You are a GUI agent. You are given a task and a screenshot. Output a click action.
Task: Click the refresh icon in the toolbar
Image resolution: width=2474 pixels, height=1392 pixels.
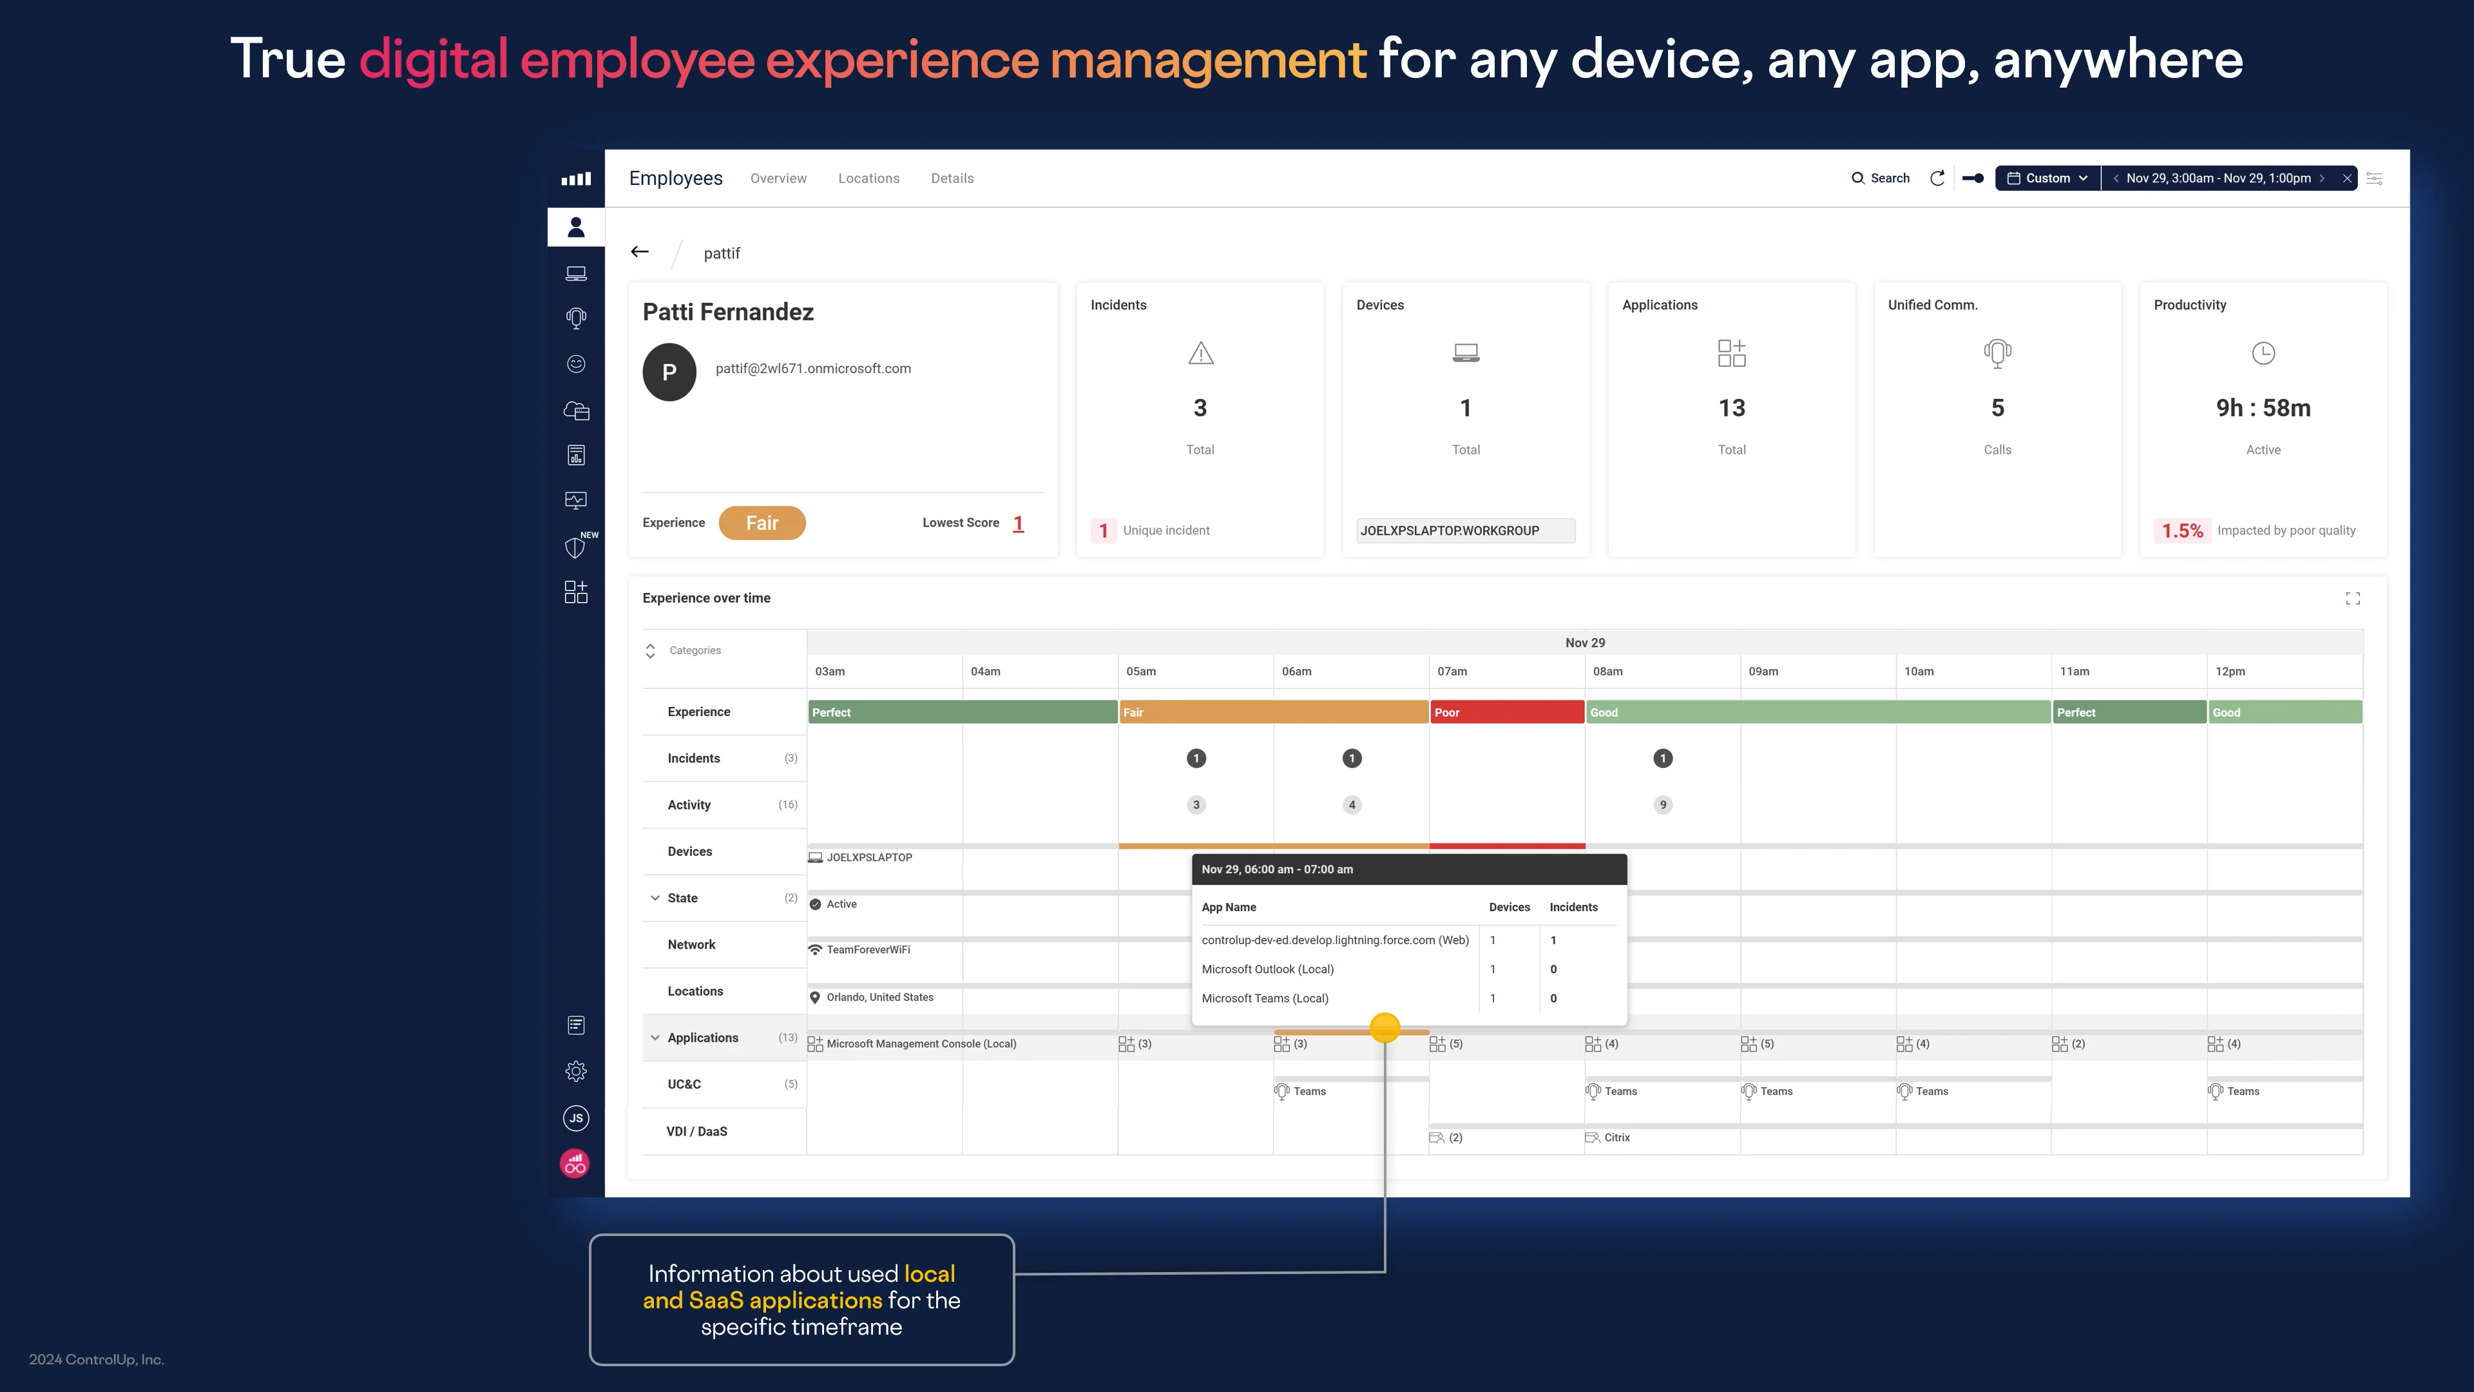pyautogui.click(x=1937, y=178)
